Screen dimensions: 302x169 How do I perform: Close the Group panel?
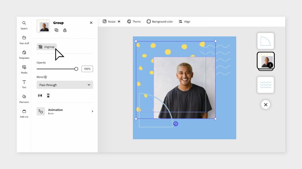pyautogui.click(x=91, y=23)
